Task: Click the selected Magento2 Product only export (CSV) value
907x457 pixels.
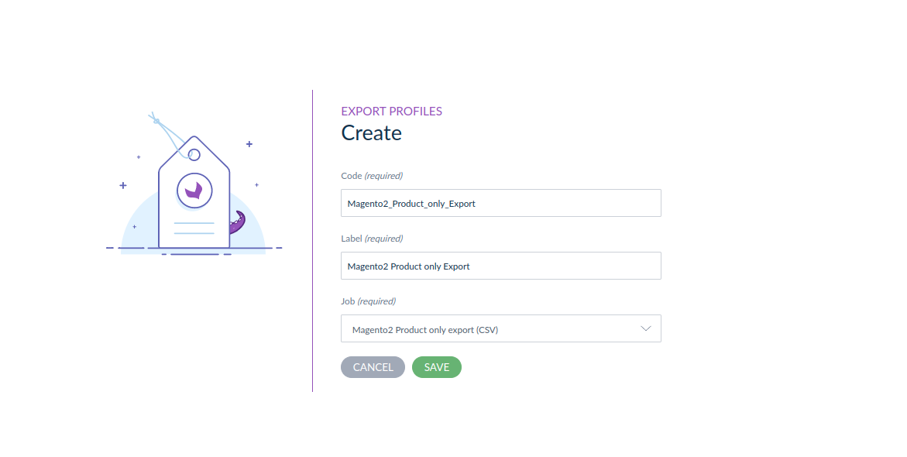Action: pos(424,328)
